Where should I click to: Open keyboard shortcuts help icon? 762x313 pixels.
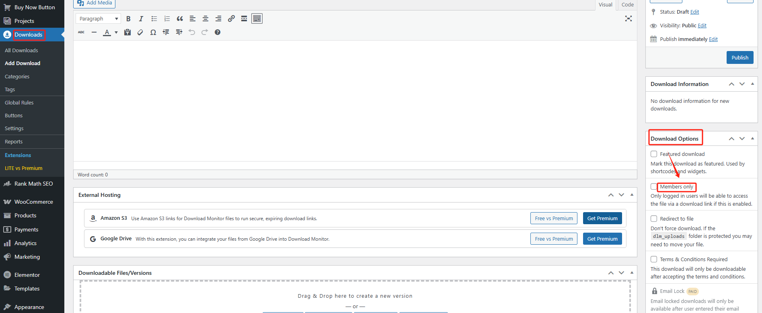tap(218, 33)
